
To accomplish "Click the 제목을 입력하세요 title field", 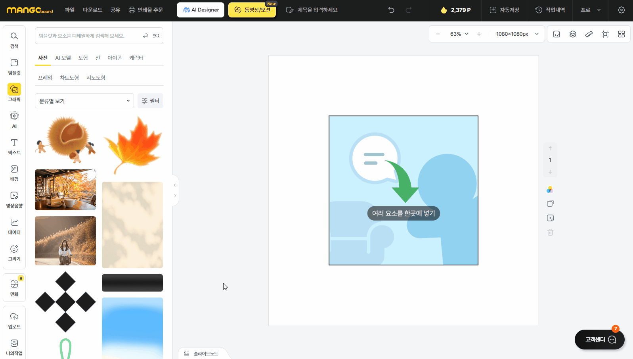I will coord(317,10).
